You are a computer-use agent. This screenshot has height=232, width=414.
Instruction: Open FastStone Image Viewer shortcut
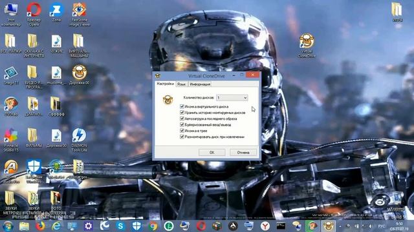pyautogui.click(x=79, y=14)
